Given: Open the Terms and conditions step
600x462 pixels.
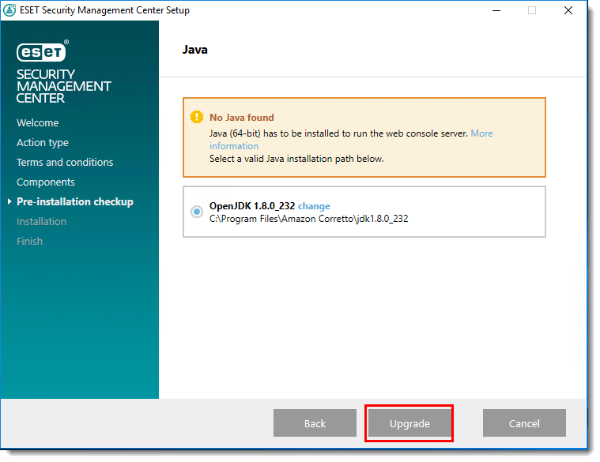Looking at the screenshot, I should coord(65,162).
